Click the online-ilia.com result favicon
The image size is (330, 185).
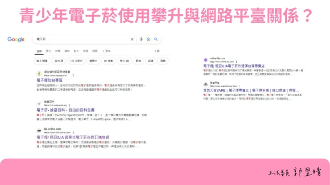(206, 60)
